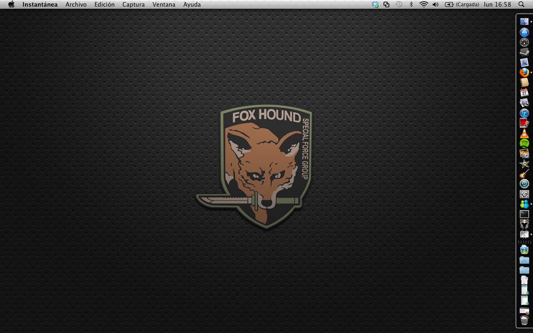Open Spotlight search magnifier
The width and height of the screenshot is (533, 333).
click(x=521, y=5)
